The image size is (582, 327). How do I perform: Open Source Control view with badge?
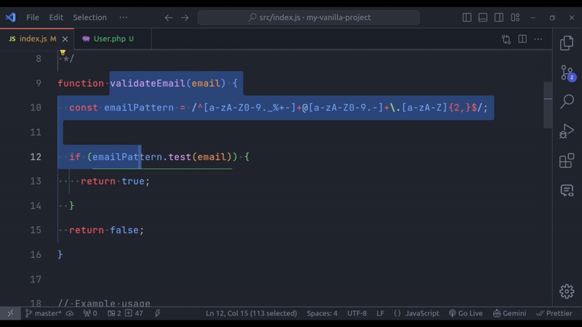pyautogui.click(x=567, y=73)
